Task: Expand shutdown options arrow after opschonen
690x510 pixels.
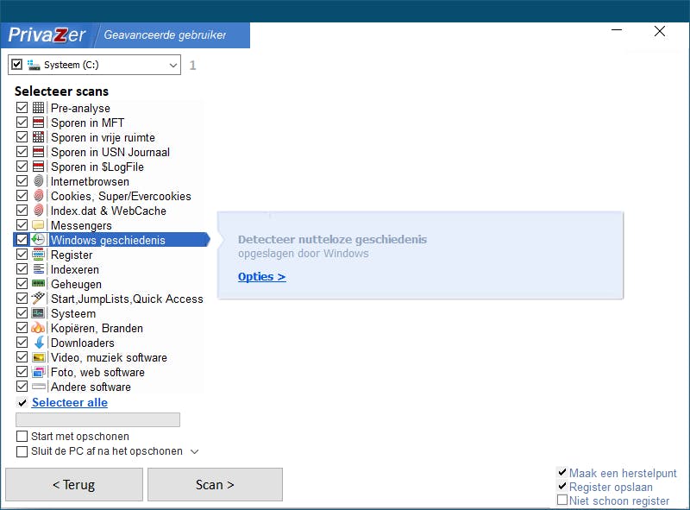Action: (195, 451)
